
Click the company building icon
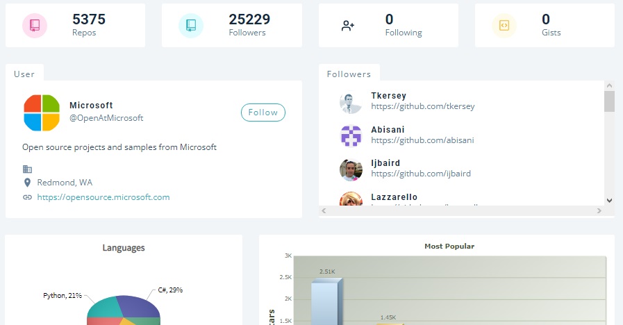pos(27,169)
